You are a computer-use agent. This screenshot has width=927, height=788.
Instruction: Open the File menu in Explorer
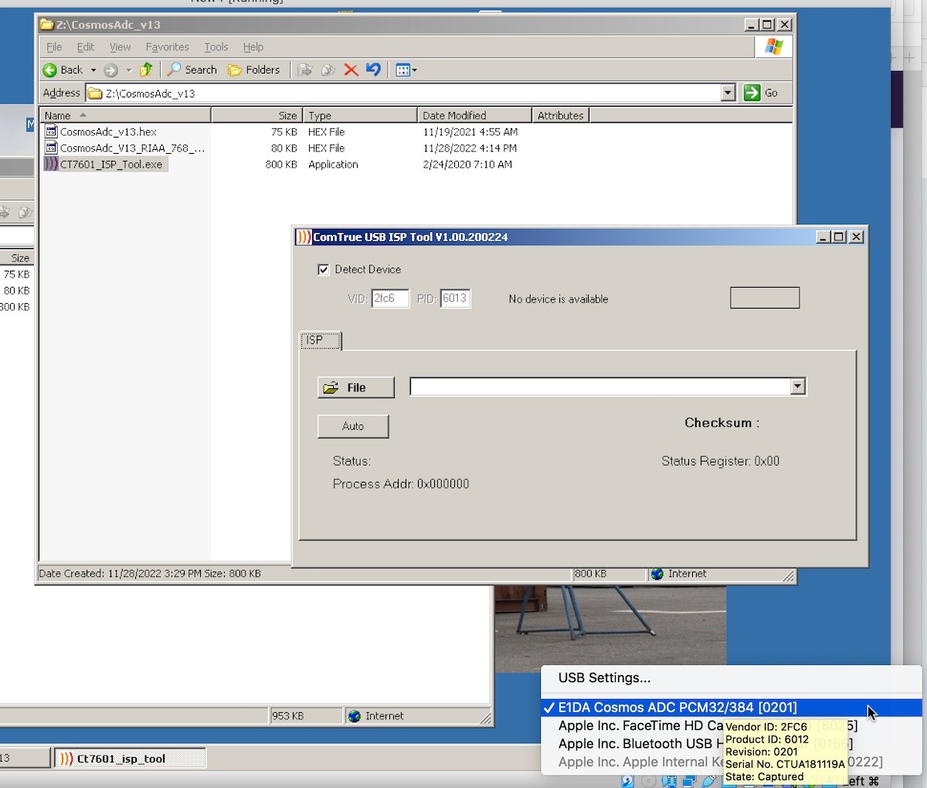click(54, 47)
